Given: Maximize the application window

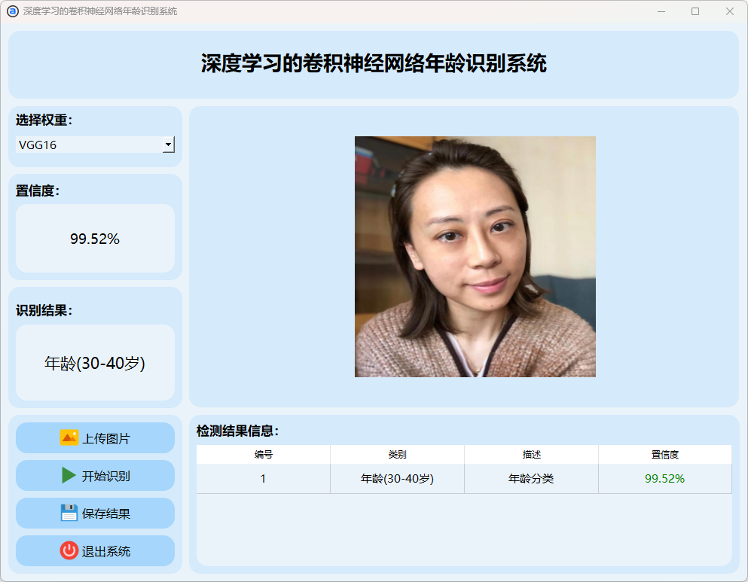Looking at the screenshot, I should tap(695, 11).
